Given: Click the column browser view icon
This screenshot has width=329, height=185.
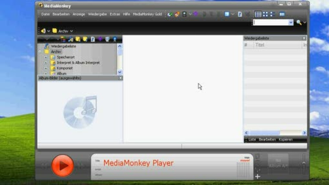Looking at the screenshot, I should coord(282,14).
